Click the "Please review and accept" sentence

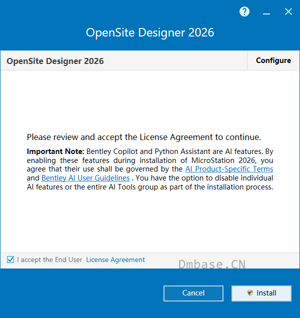[x=144, y=137]
